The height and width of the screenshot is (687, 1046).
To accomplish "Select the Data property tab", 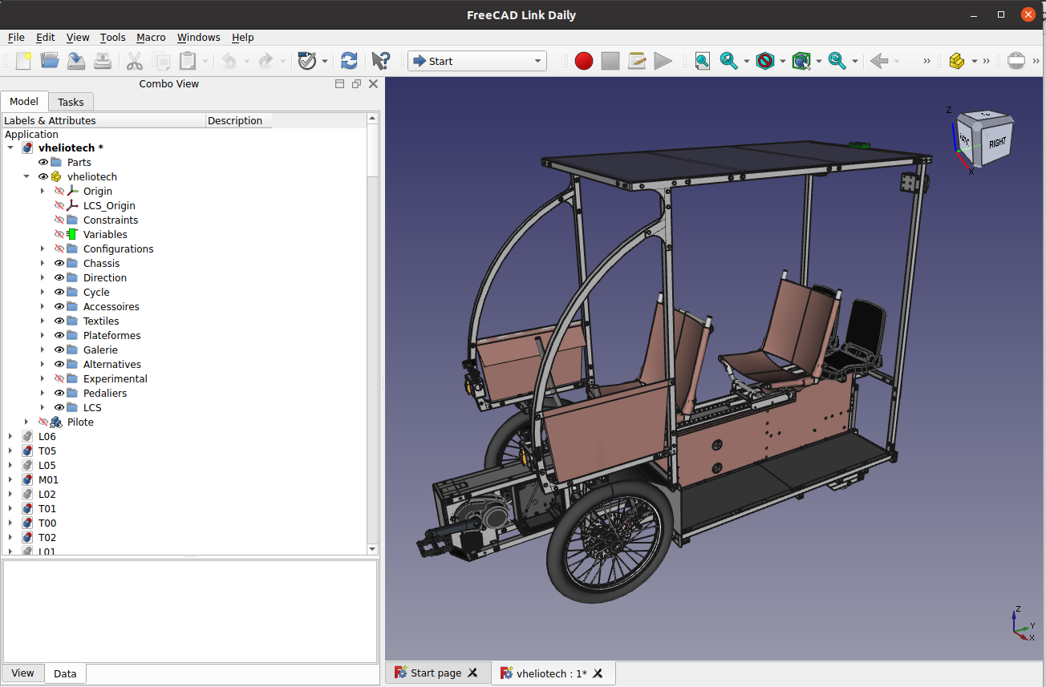I will pyautogui.click(x=65, y=673).
